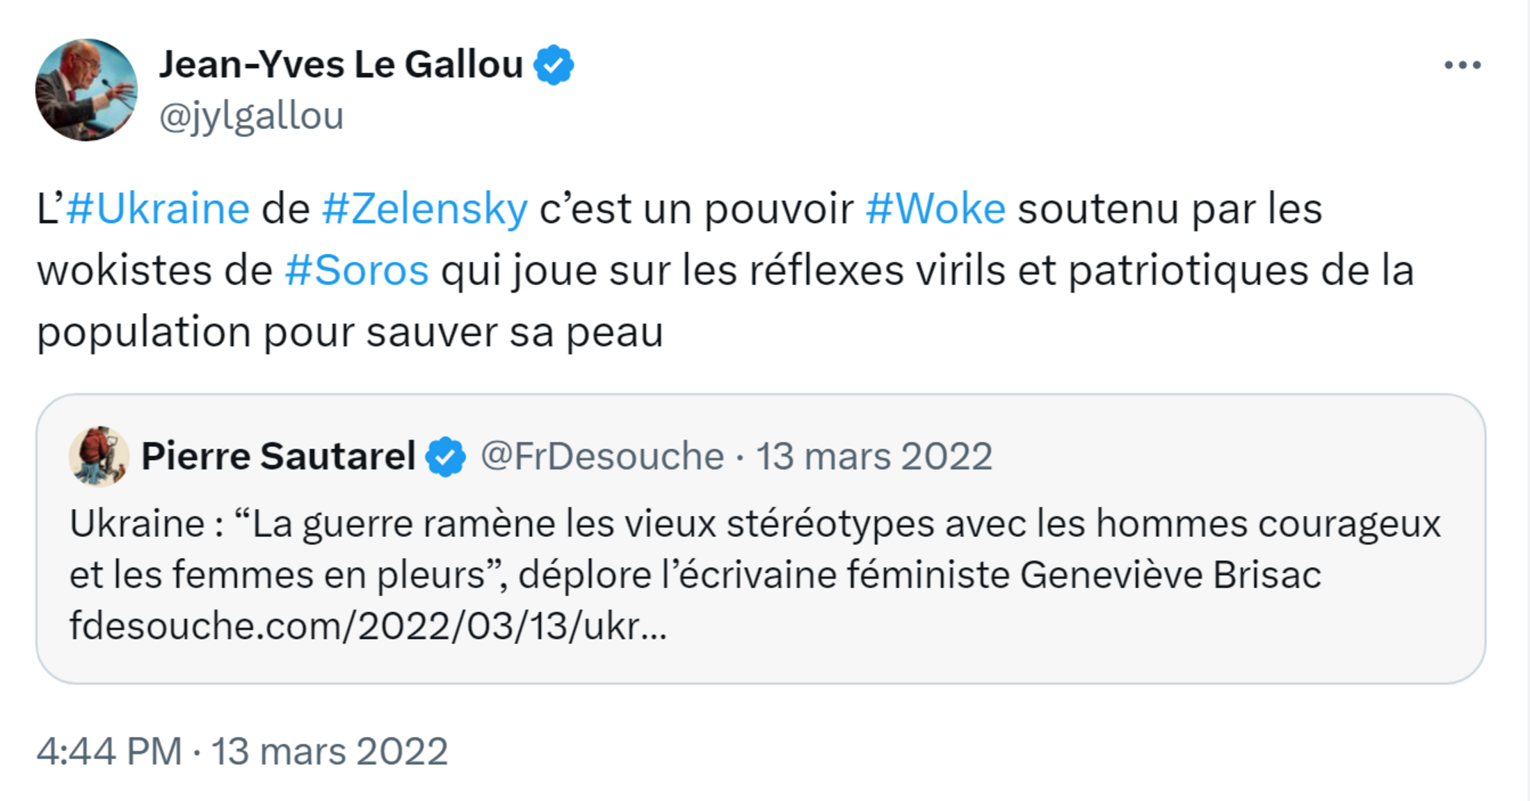Open Jean-Yves Le Gallou's profile picture
The image size is (1530, 801).
(86, 90)
